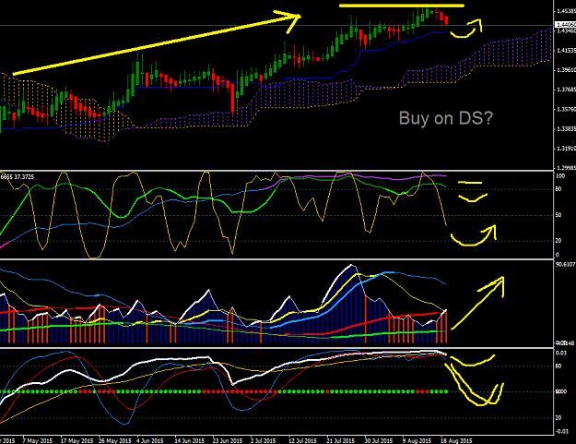Select the "23 Jun 2015" date label

[228, 440]
